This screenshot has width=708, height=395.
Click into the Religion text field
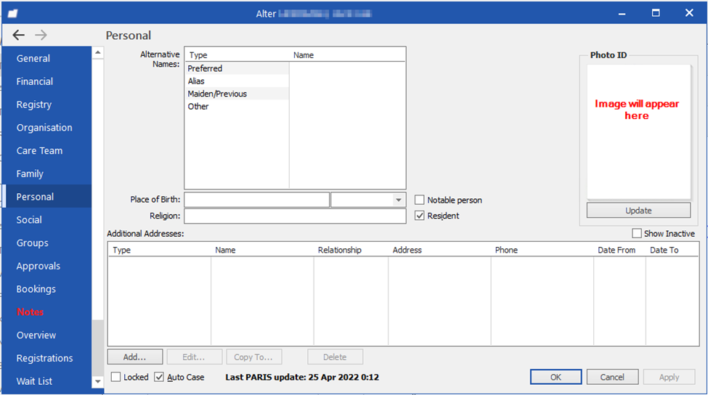(295, 216)
